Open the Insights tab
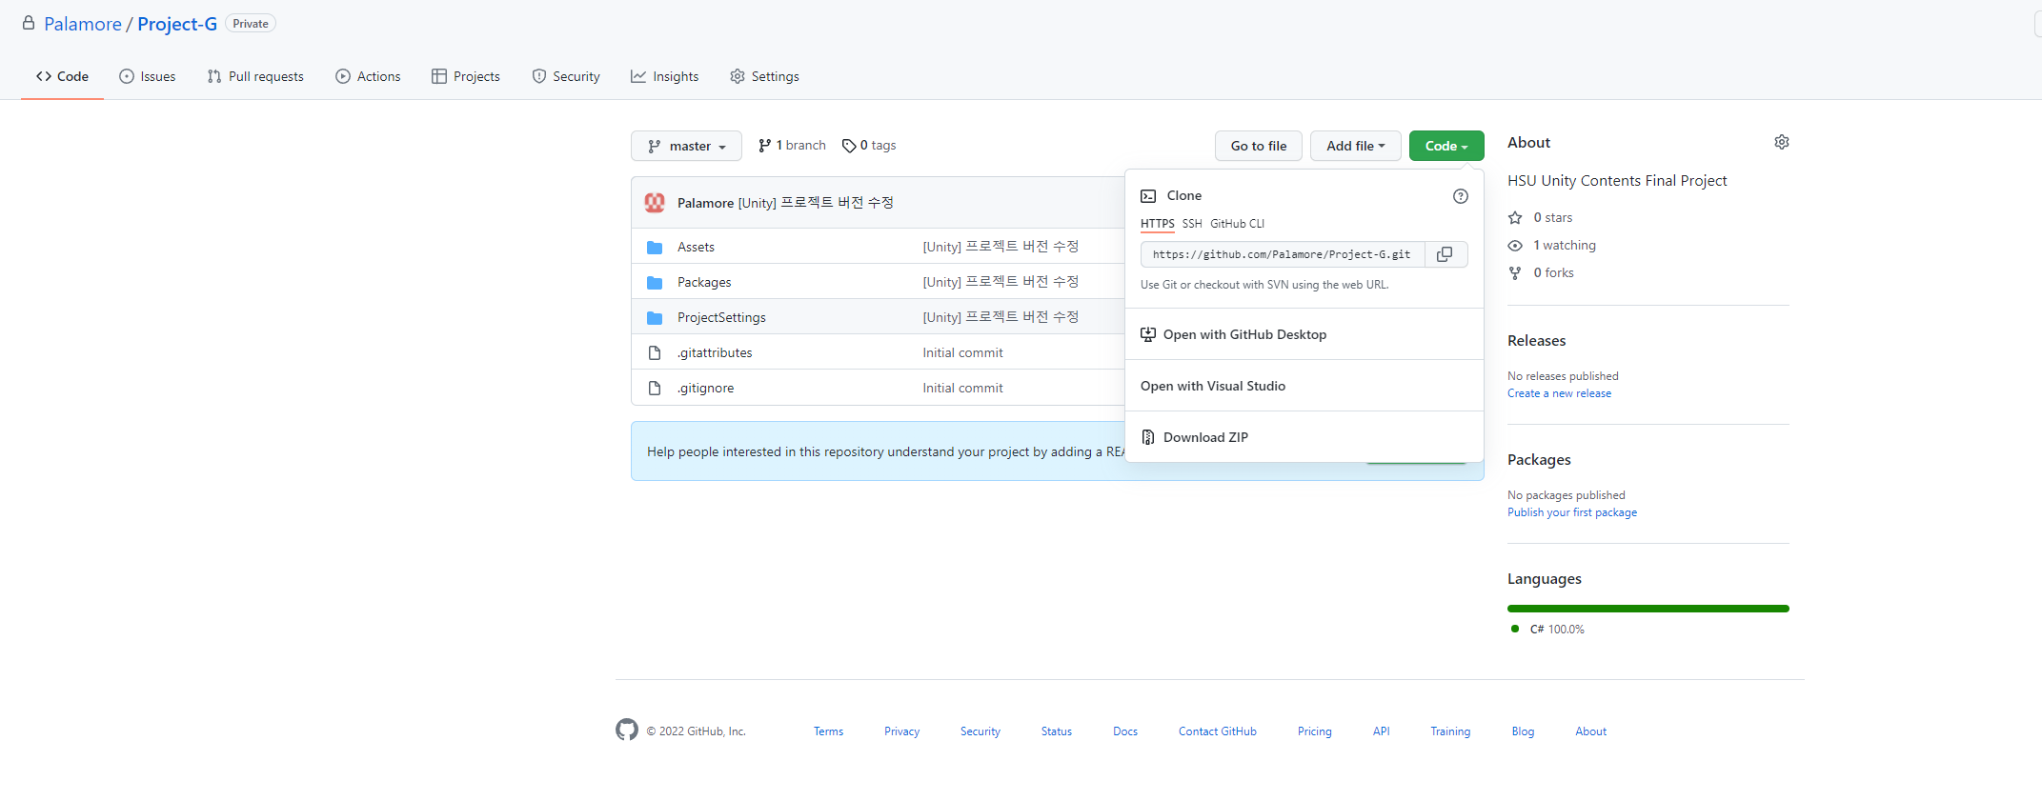The height and width of the screenshot is (801, 2042). 665,76
